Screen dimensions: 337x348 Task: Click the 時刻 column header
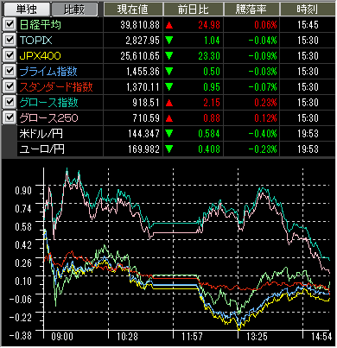pyautogui.click(x=308, y=9)
